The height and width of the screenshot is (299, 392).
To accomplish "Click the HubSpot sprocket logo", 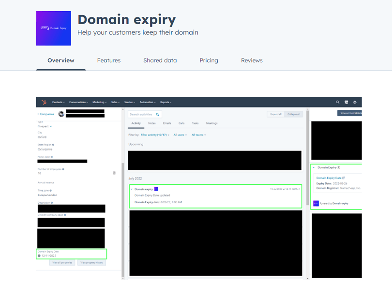I will [44, 102].
